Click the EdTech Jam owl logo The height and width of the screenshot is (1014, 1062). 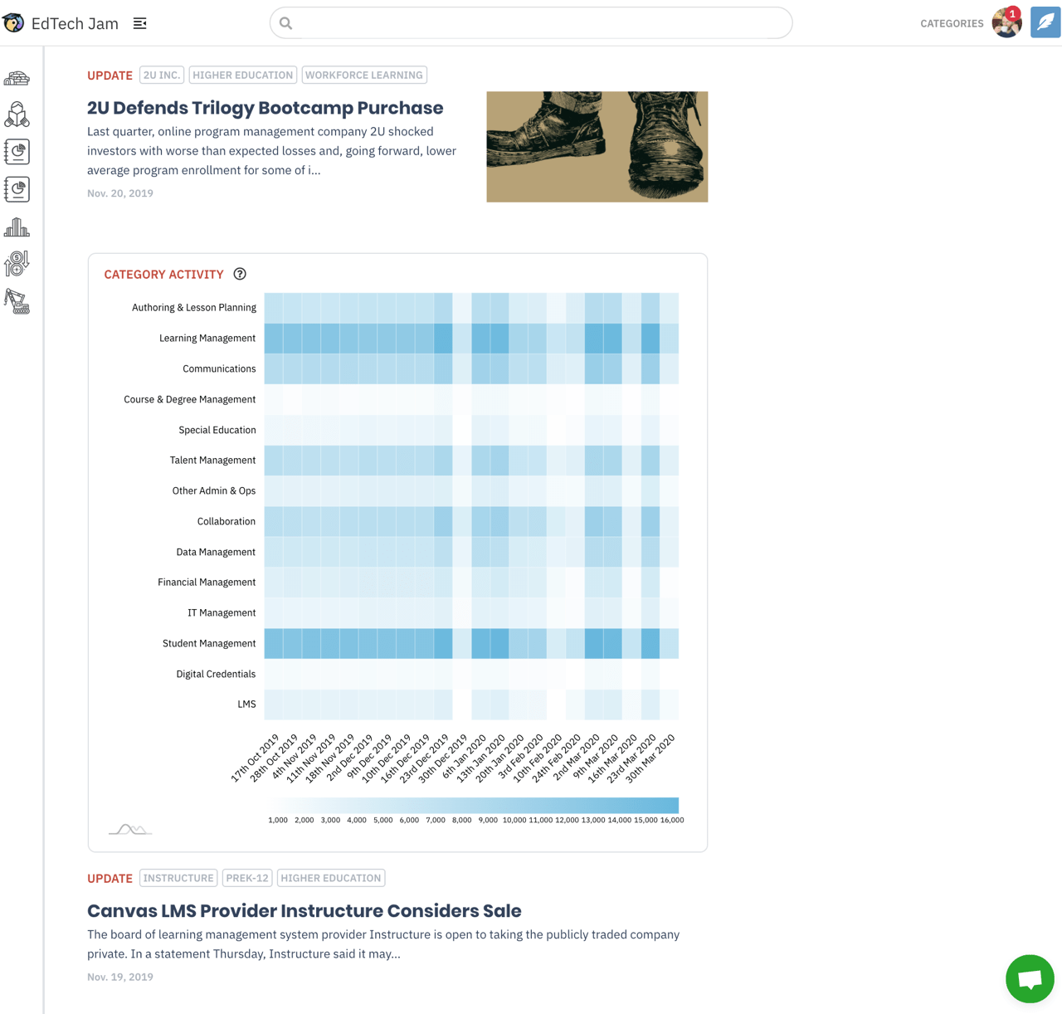13,22
